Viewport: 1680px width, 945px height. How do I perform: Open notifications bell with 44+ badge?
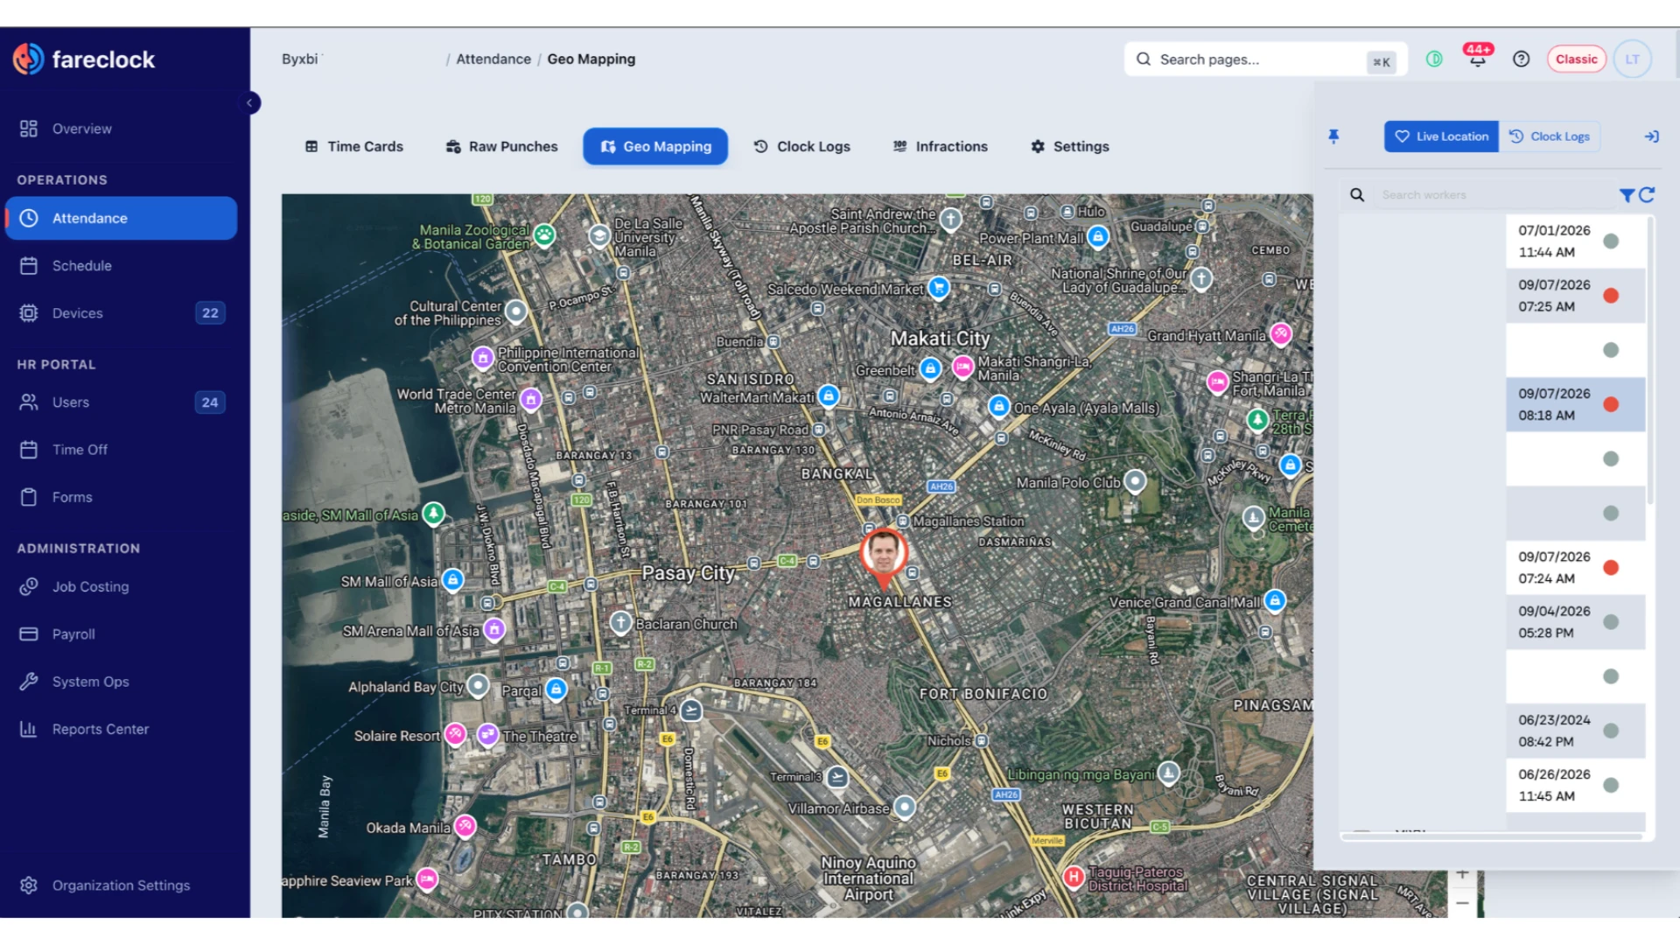coord(1478,57)
